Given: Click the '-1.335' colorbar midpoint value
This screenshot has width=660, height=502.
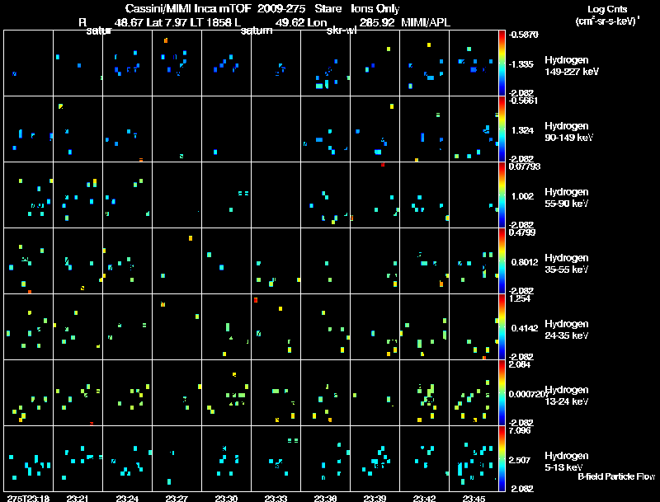Looking at the screenshot, I should click(521, 64).
